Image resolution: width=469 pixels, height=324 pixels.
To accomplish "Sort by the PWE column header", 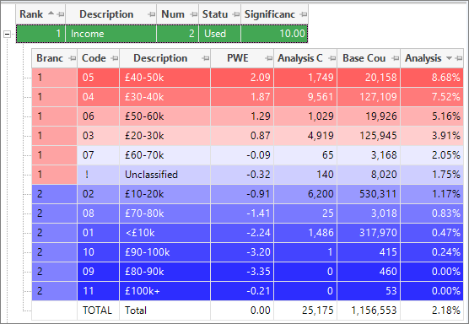I will pos(238,58).
